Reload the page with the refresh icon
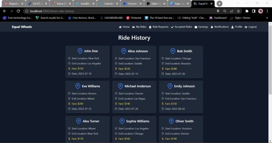Screen dimensions: 272x143 pos(18,11)
